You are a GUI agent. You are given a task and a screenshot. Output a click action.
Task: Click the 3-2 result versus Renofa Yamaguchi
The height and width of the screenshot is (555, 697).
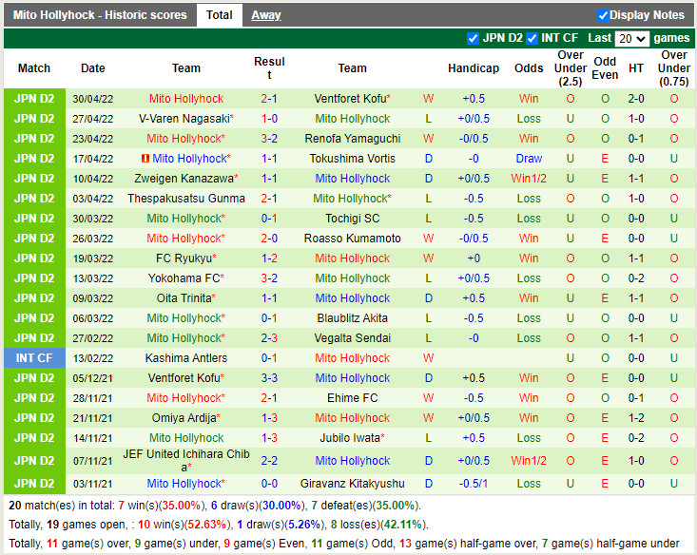coord(269,139)
